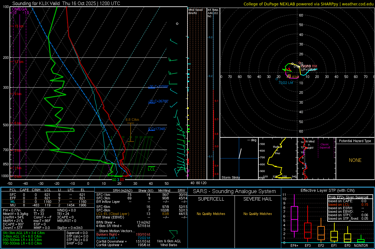Viewport: 375px width, 249px height.
Task: Click the 'MidRH = 21%' value
Action: tap(13, 221)
